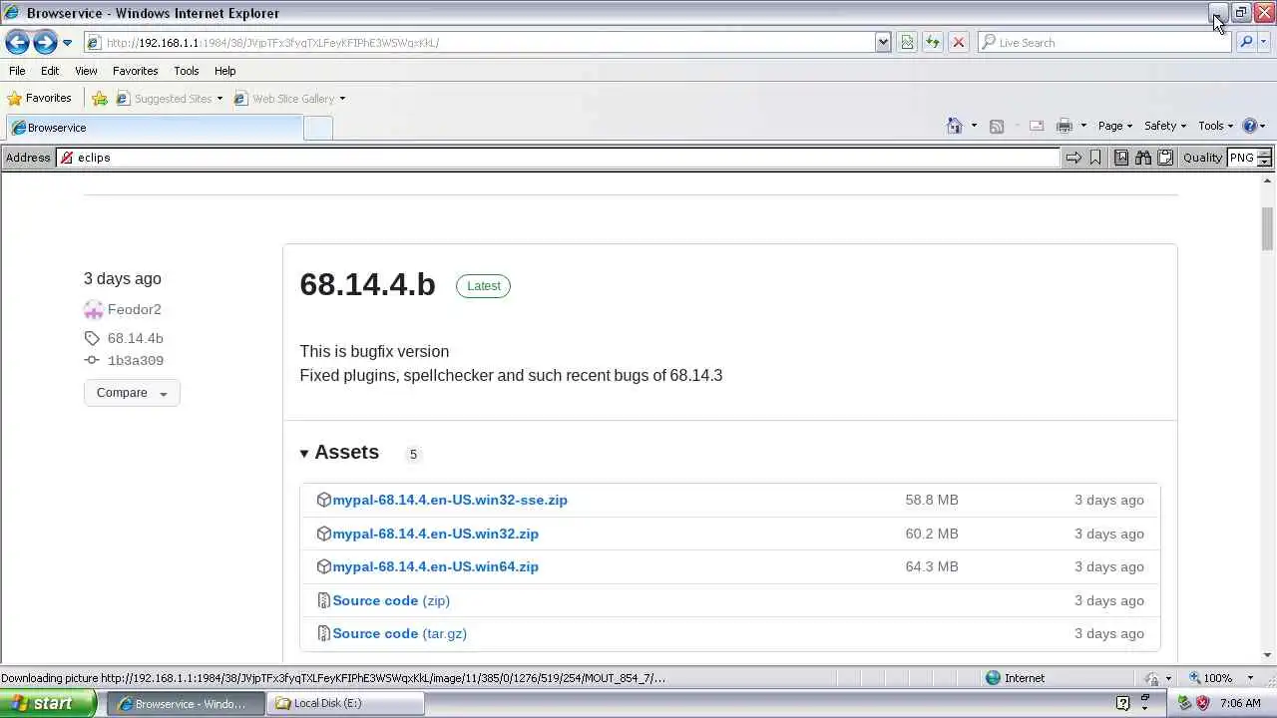Open the Windows start button

tap(48, 703)
